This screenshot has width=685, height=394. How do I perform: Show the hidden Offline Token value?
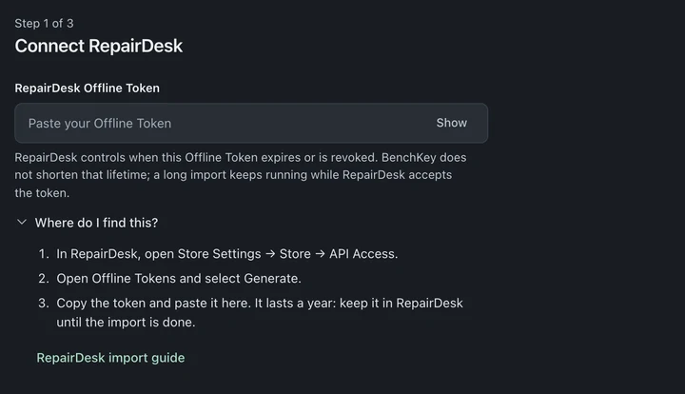[452, 123]
